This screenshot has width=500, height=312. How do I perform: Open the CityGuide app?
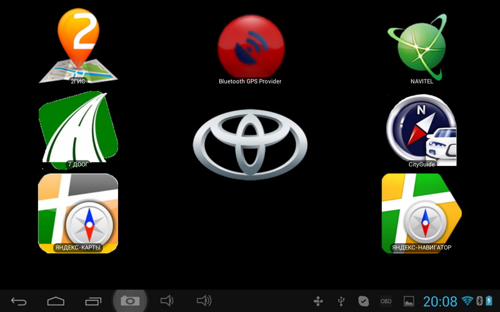pyautogui.click(x=421, y=130)
